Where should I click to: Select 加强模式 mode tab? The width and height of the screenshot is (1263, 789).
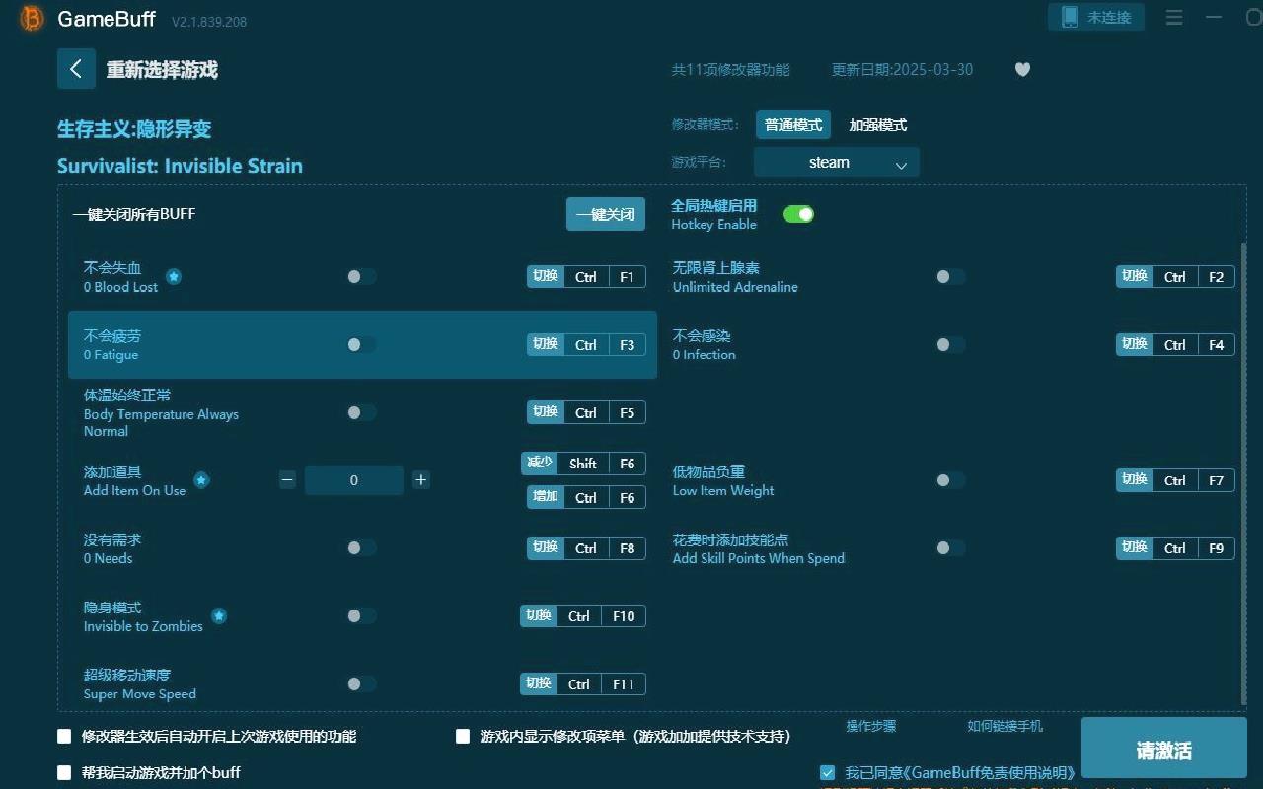pos(877,125)
